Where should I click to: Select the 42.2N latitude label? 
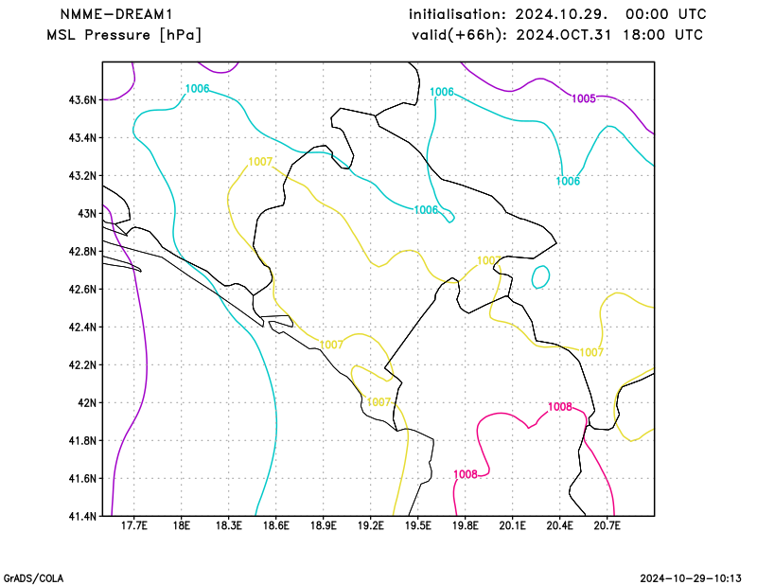point(82,364)
